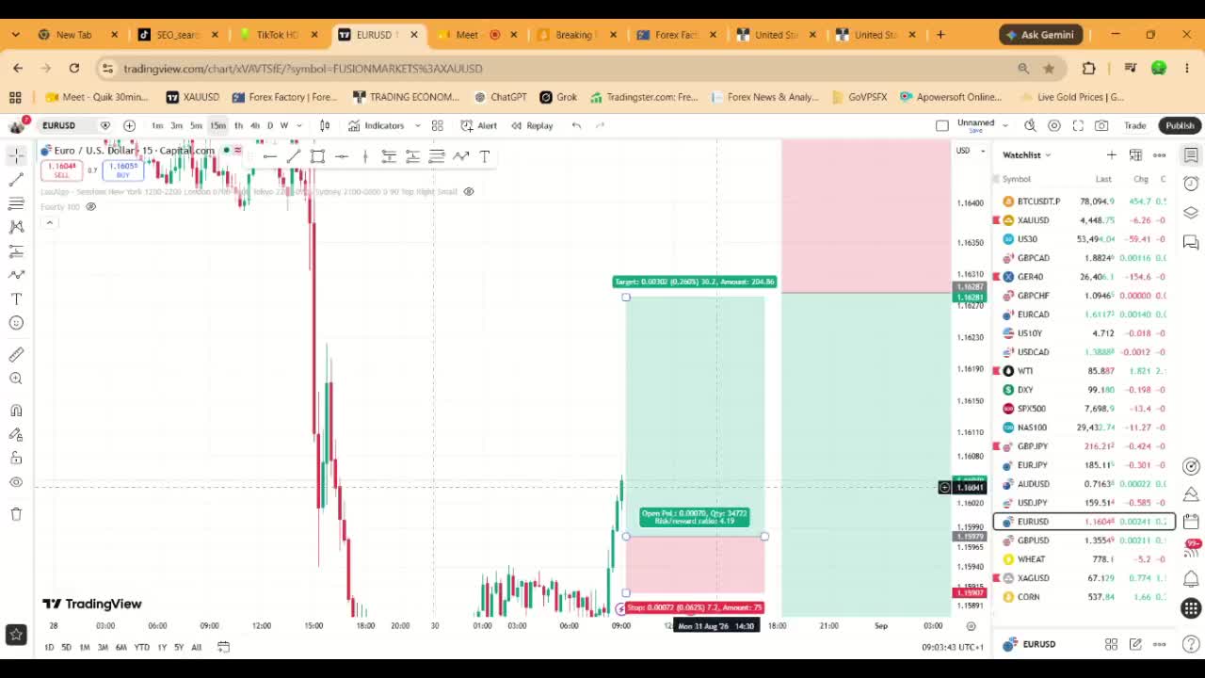Select the 5m timeframe
This screenshot has height=678, width=1205.
(x=196, y=125)
